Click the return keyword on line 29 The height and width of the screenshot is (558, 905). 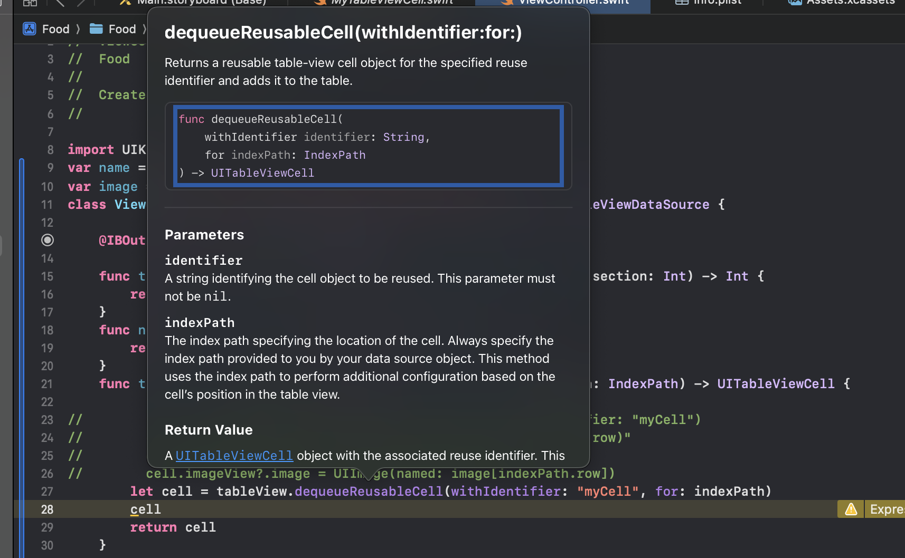pos(154,527)
